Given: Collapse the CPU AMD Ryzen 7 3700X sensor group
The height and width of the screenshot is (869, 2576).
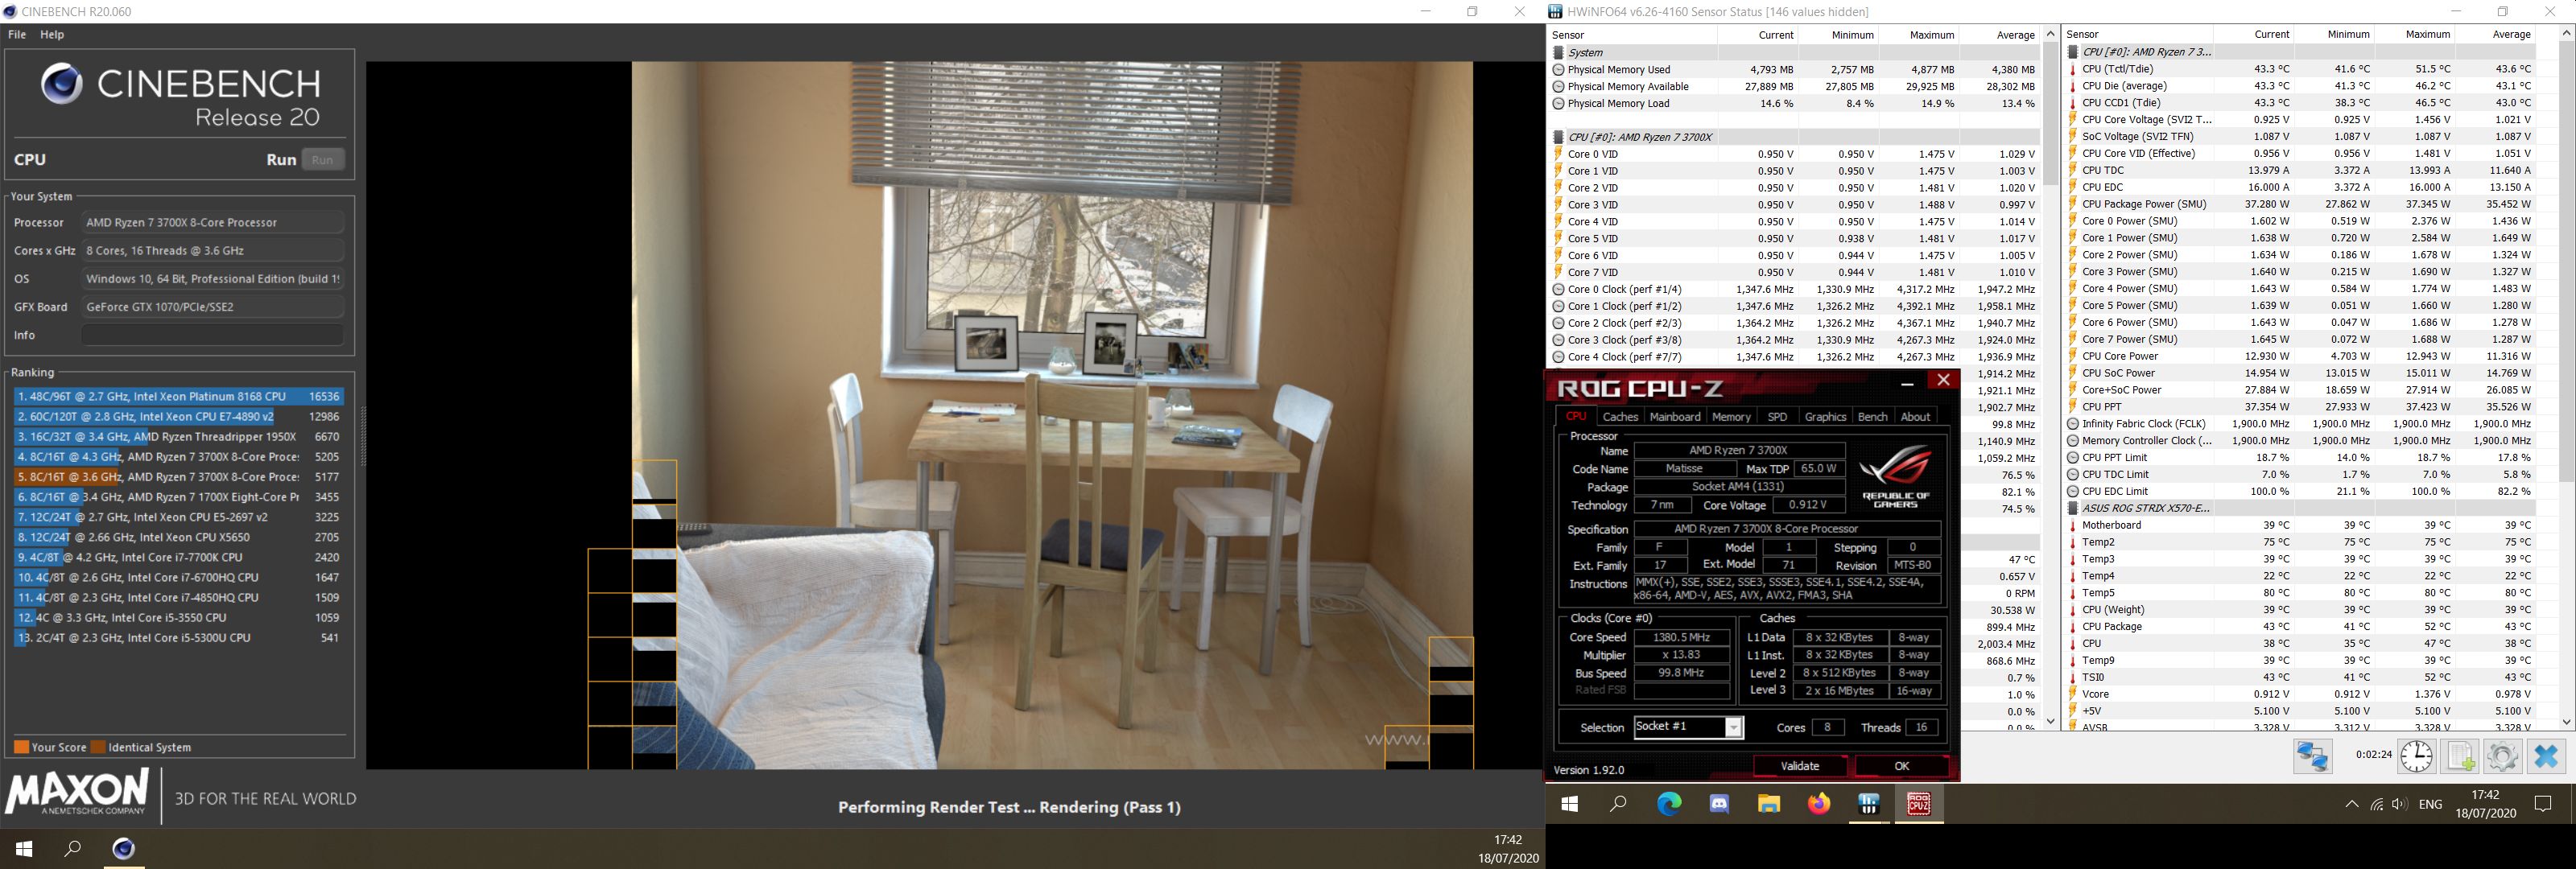Looking at the screenshot, I should point(1640,137).
